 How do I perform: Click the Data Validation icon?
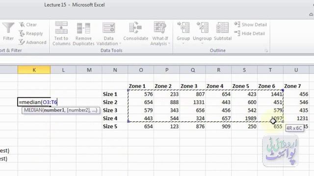click(x=109, y=27)
